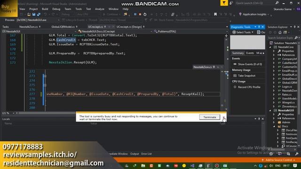
Task: Collapse the Docs folder node
Action: (274, 126)
